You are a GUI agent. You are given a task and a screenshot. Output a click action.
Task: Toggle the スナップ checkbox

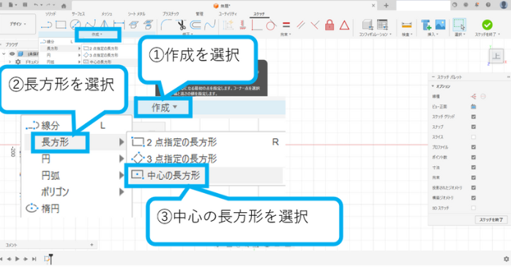(474, 127)
